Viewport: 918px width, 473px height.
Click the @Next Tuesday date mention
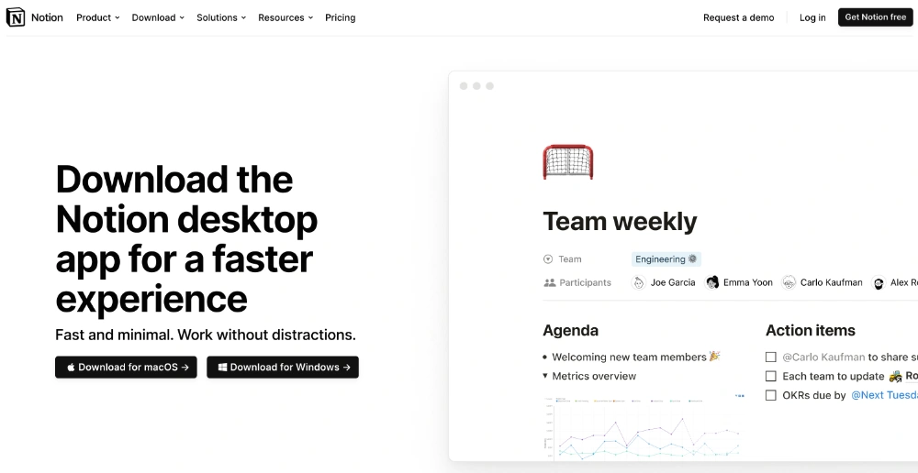point(884,395)
